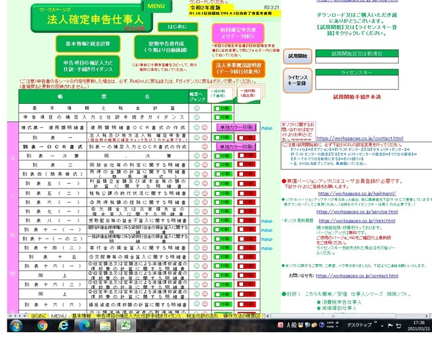
Task: Open 一括印刷(提出用) stacked pages icon
Action: [250, 94]
